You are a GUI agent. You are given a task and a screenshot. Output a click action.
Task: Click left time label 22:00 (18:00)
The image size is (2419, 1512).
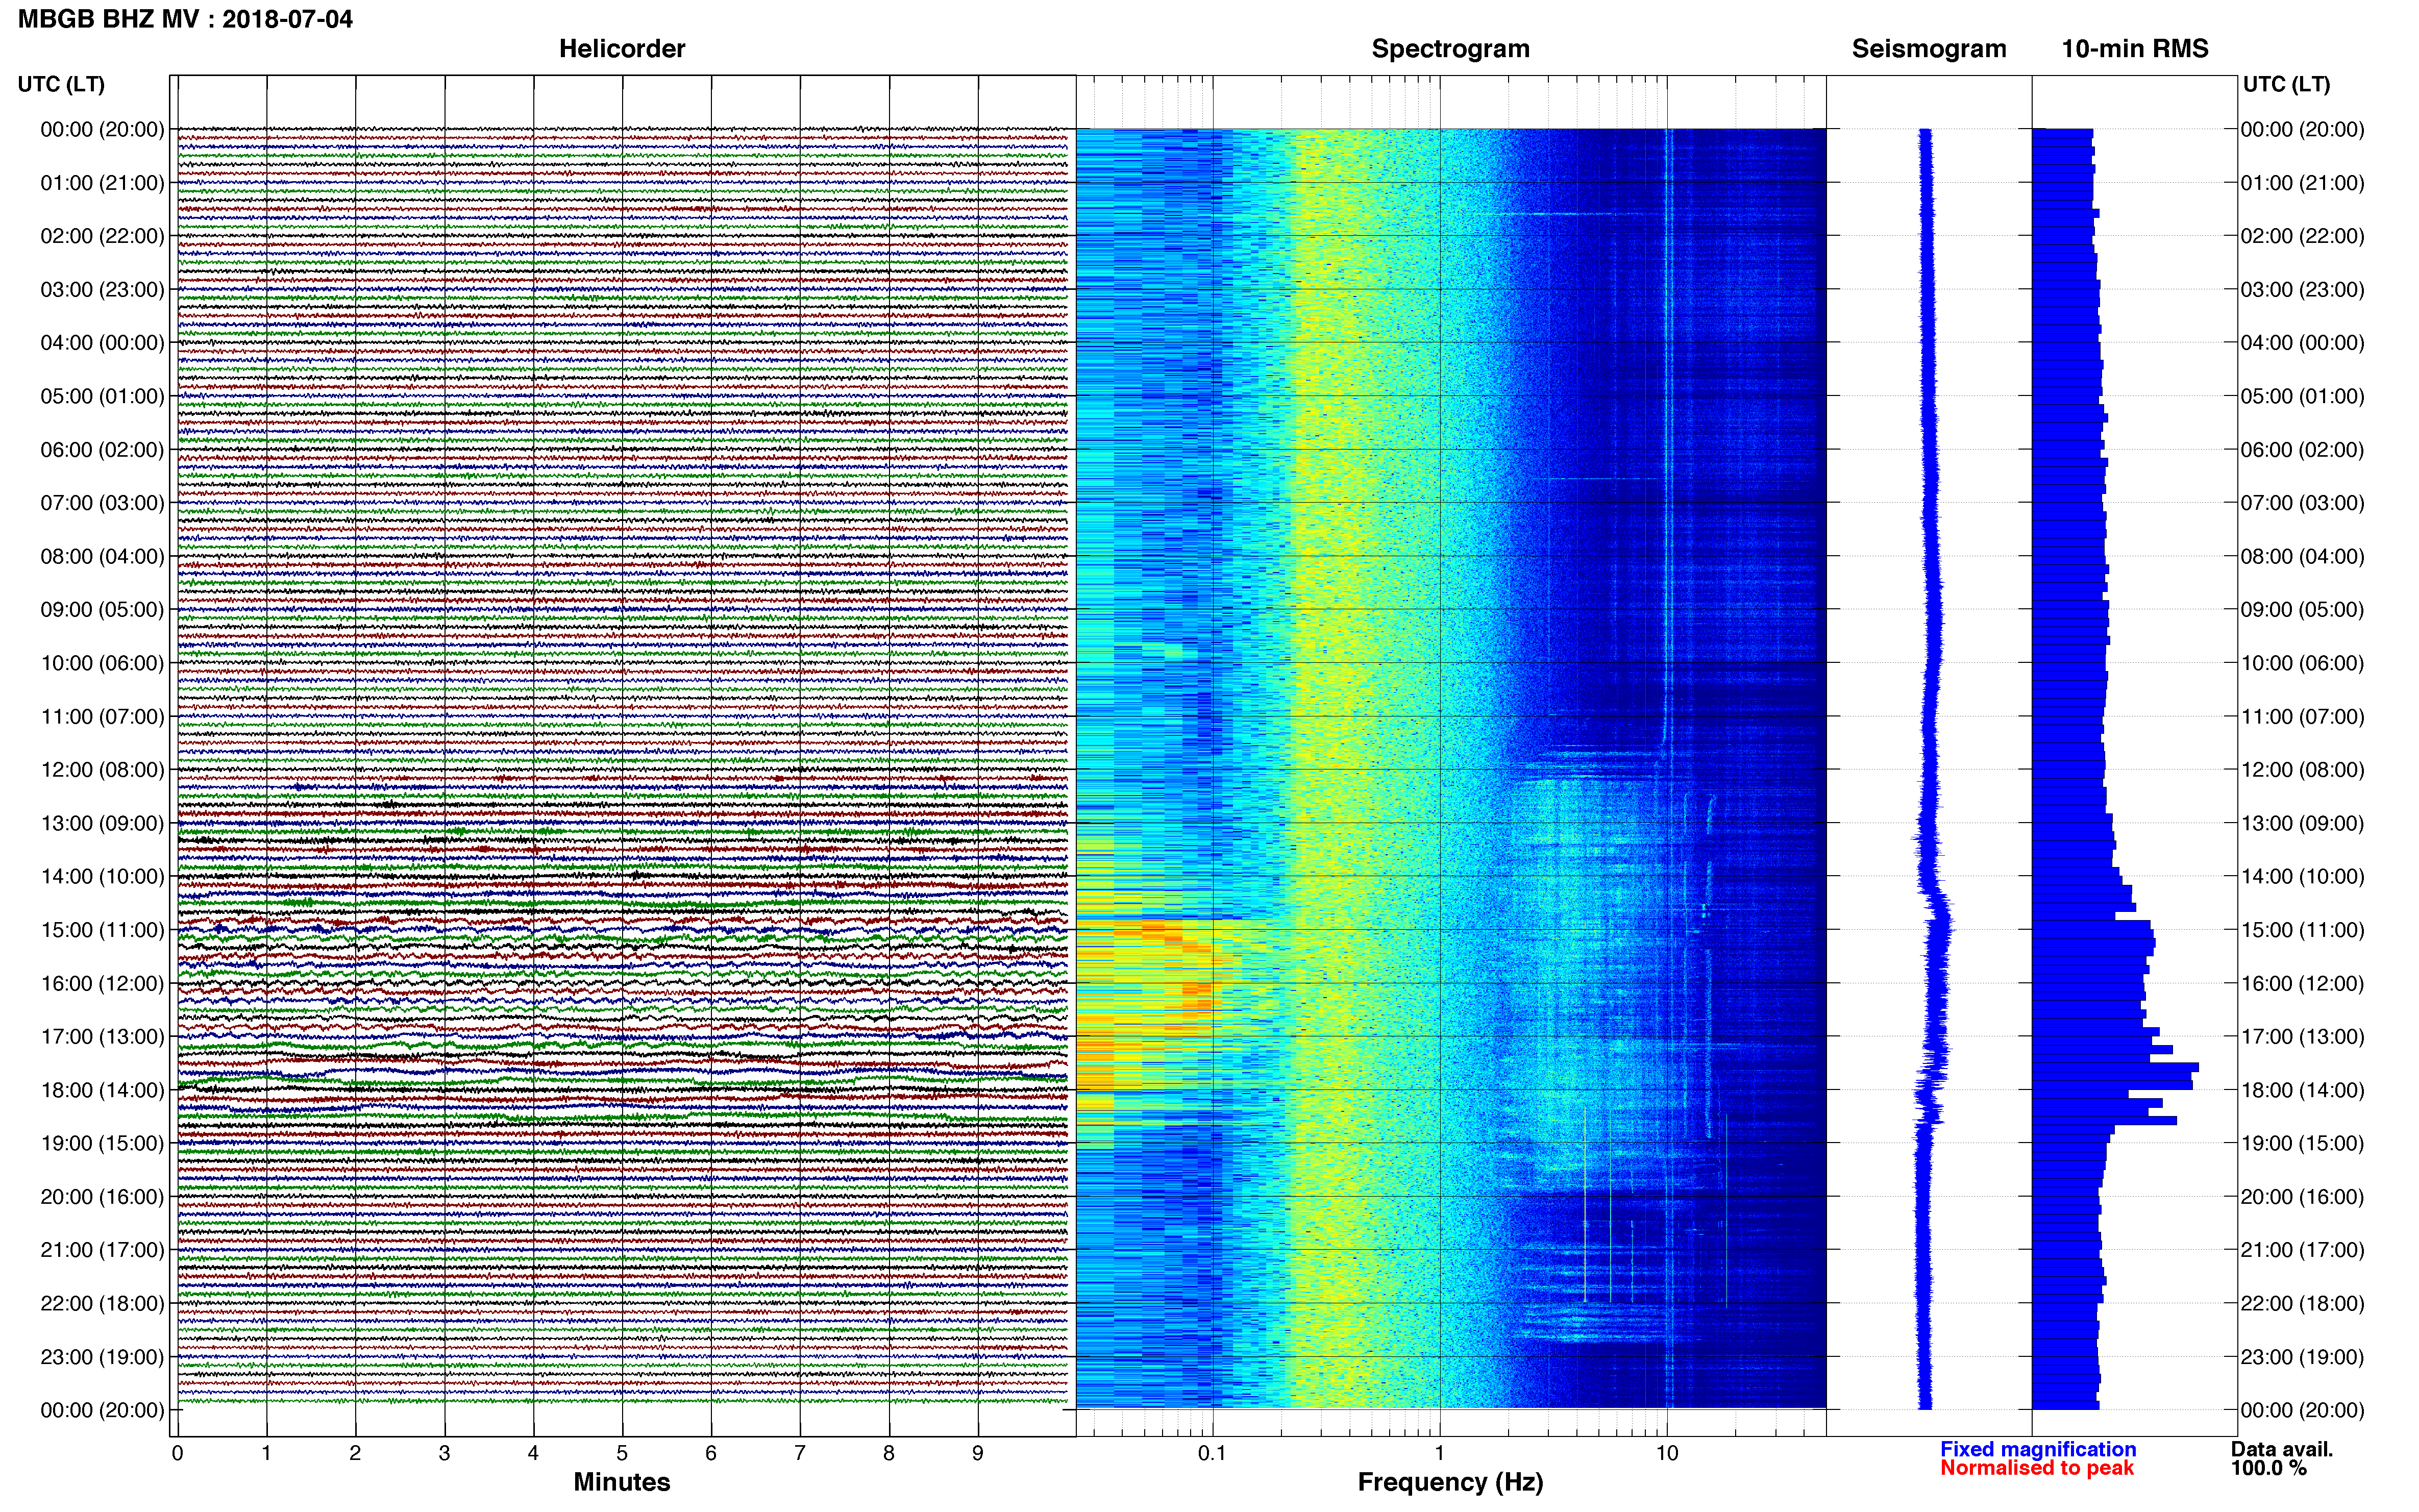[x=102, y=1303]
